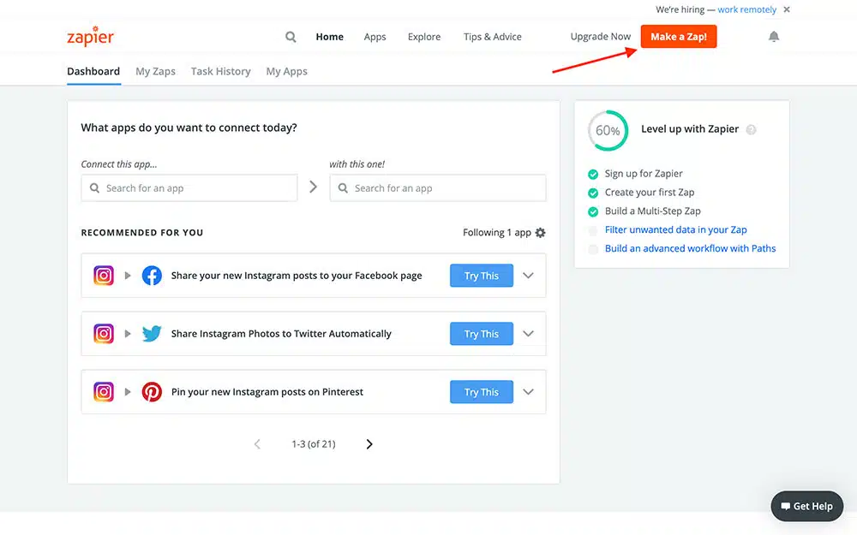This screenshot has height=535, width=857.
Task: Click the gear icon beside Following 1 app
Action: point(540,233)
